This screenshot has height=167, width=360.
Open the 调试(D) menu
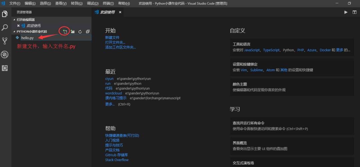click(x=93, y=3)
